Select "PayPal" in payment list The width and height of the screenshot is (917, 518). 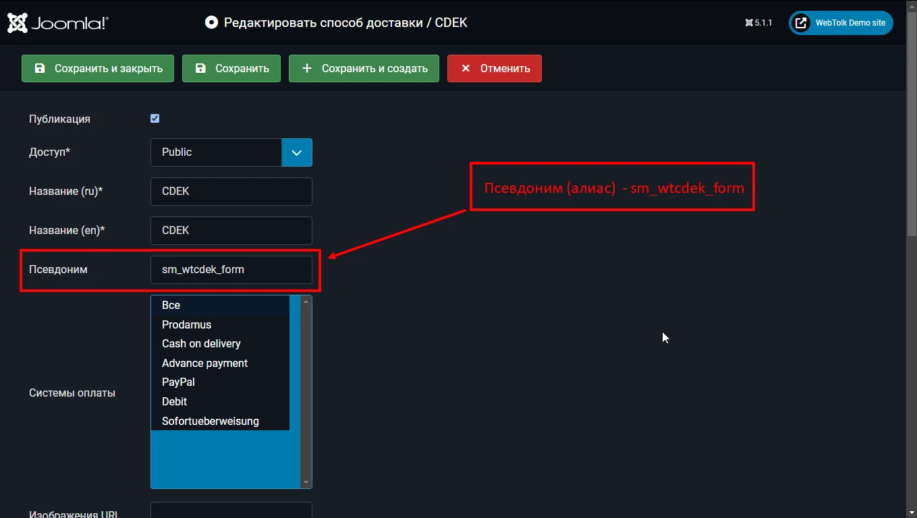221,382
